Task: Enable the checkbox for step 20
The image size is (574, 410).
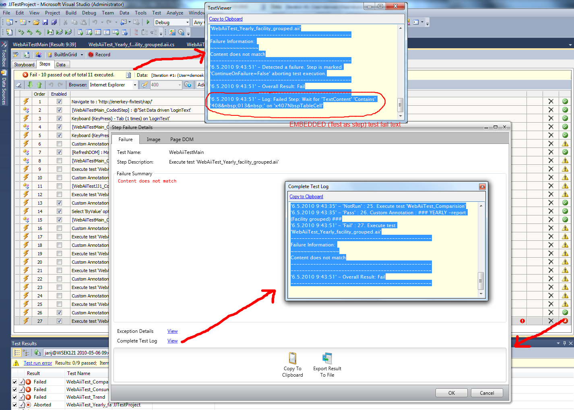Action: (x=59, y=262)
